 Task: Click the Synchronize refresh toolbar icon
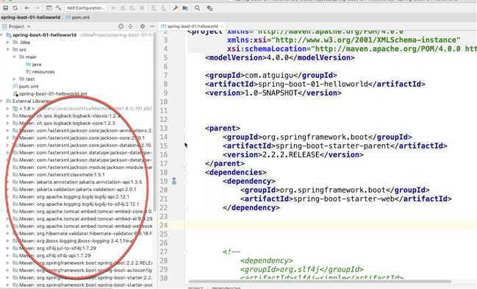[x=15, y=8]
